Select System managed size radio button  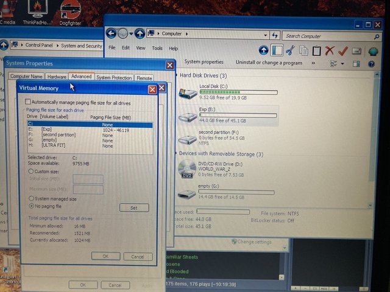(31, 198)
